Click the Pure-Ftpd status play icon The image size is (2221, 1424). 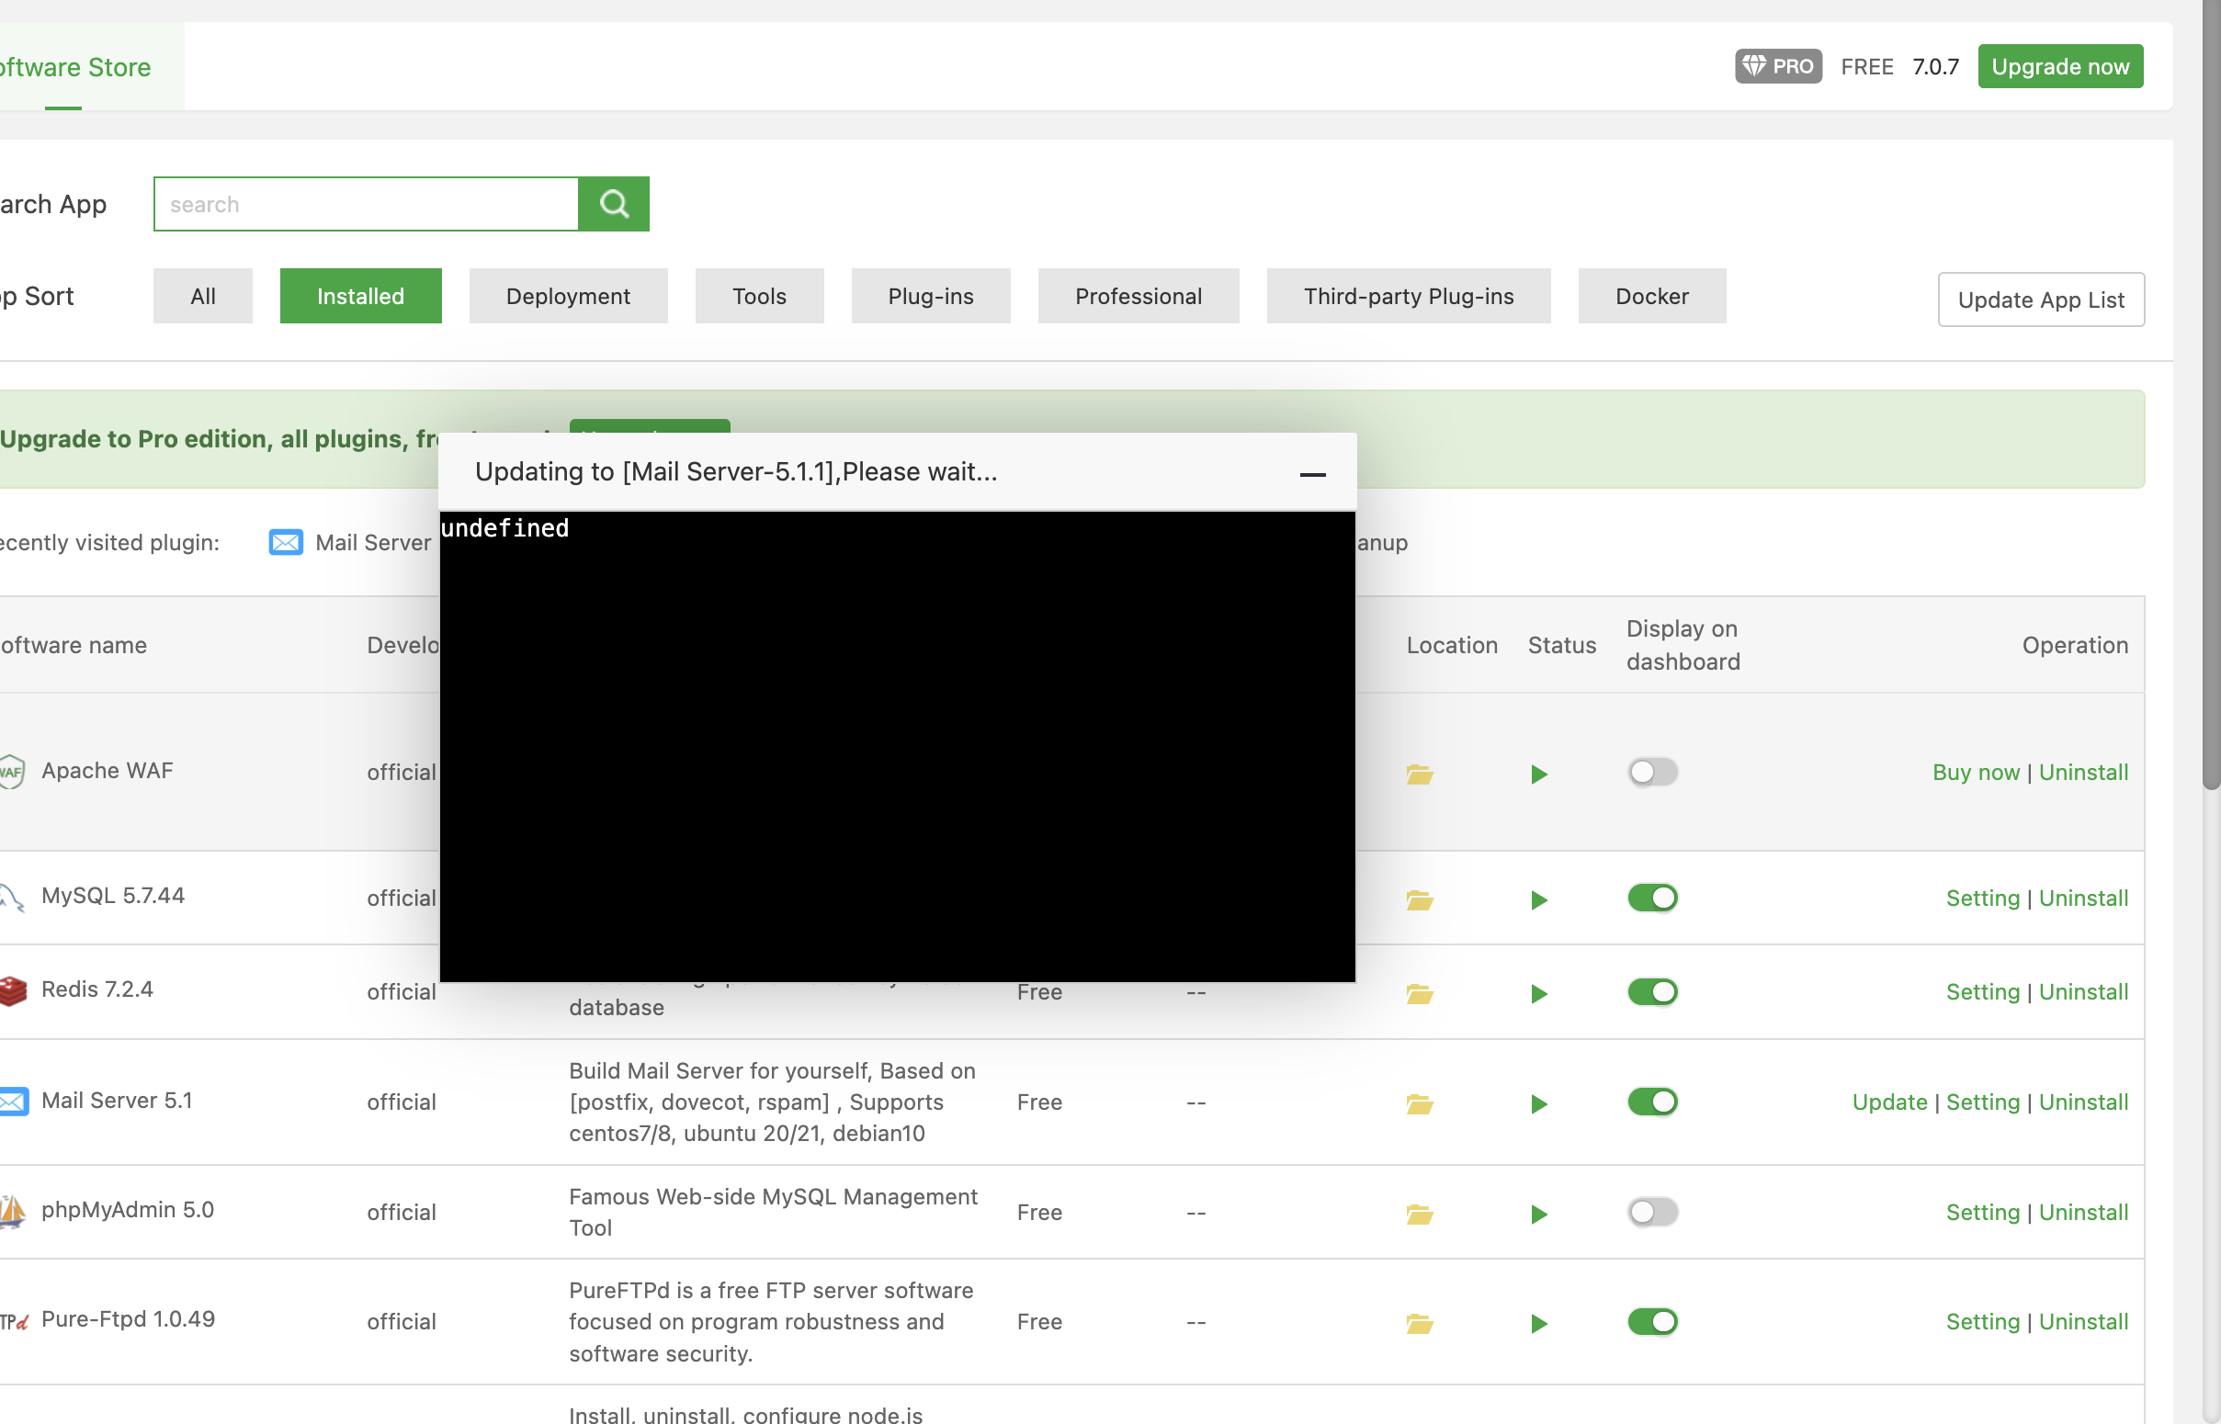(1538, 1323)
